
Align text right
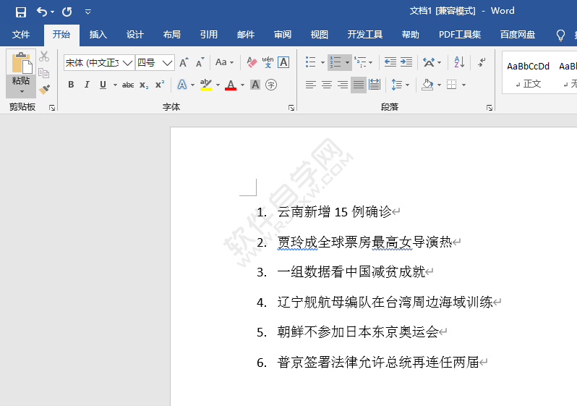(x=343, y=85)
